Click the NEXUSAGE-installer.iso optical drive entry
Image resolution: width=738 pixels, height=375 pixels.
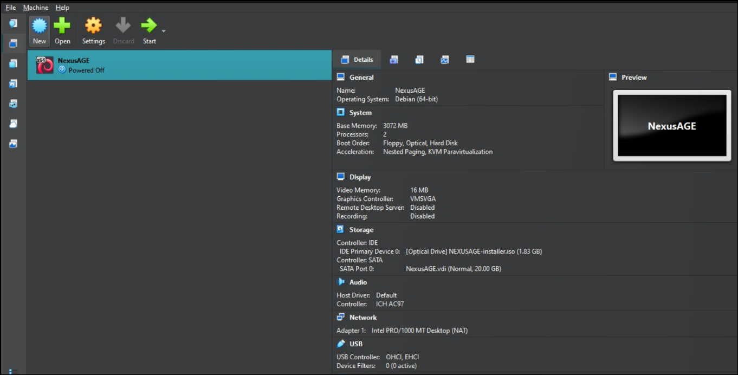[x=474, y=251]
